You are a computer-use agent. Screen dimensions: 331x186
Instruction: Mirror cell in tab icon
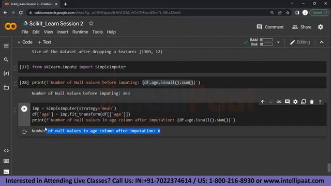(x=304, y=102)
